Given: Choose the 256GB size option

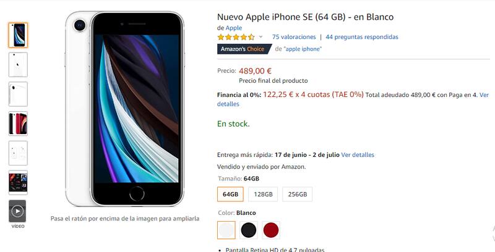Looking at the screenshot, I should [x=298, y=195].
